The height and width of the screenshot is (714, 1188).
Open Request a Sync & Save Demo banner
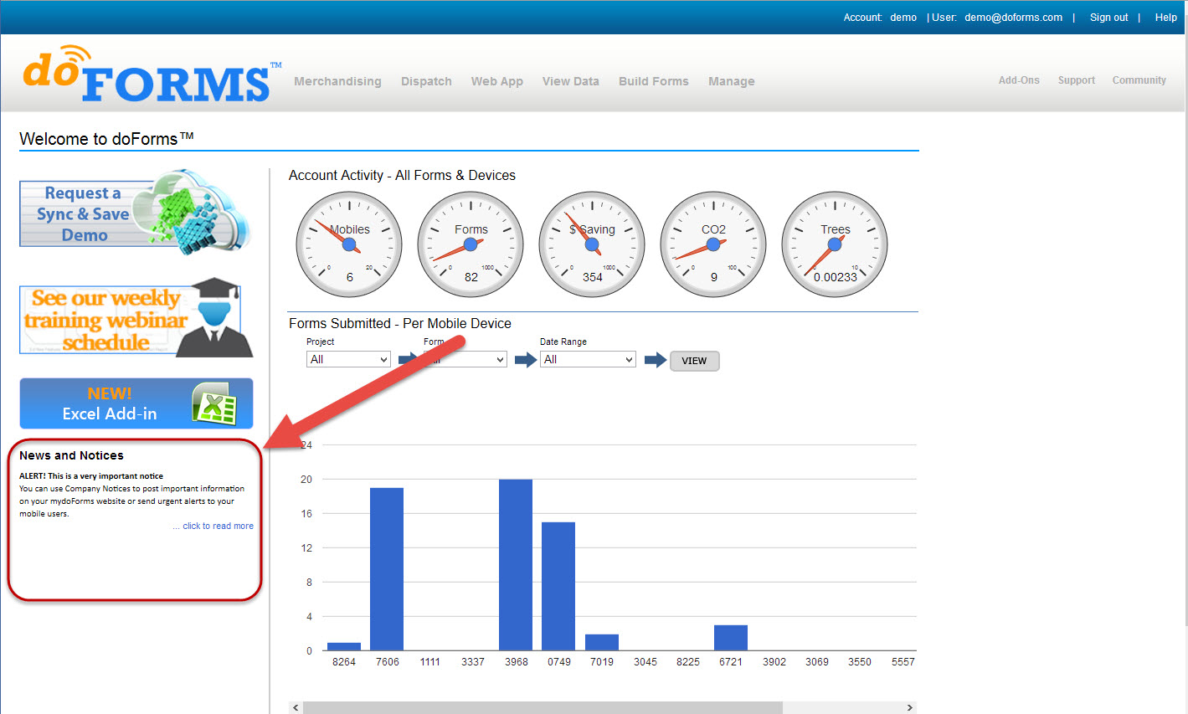click(136, 213)
